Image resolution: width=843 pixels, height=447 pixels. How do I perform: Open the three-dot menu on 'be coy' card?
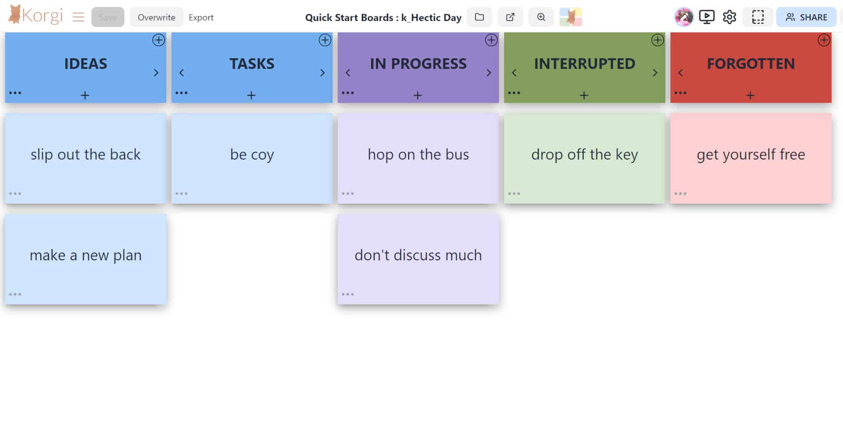181,193
